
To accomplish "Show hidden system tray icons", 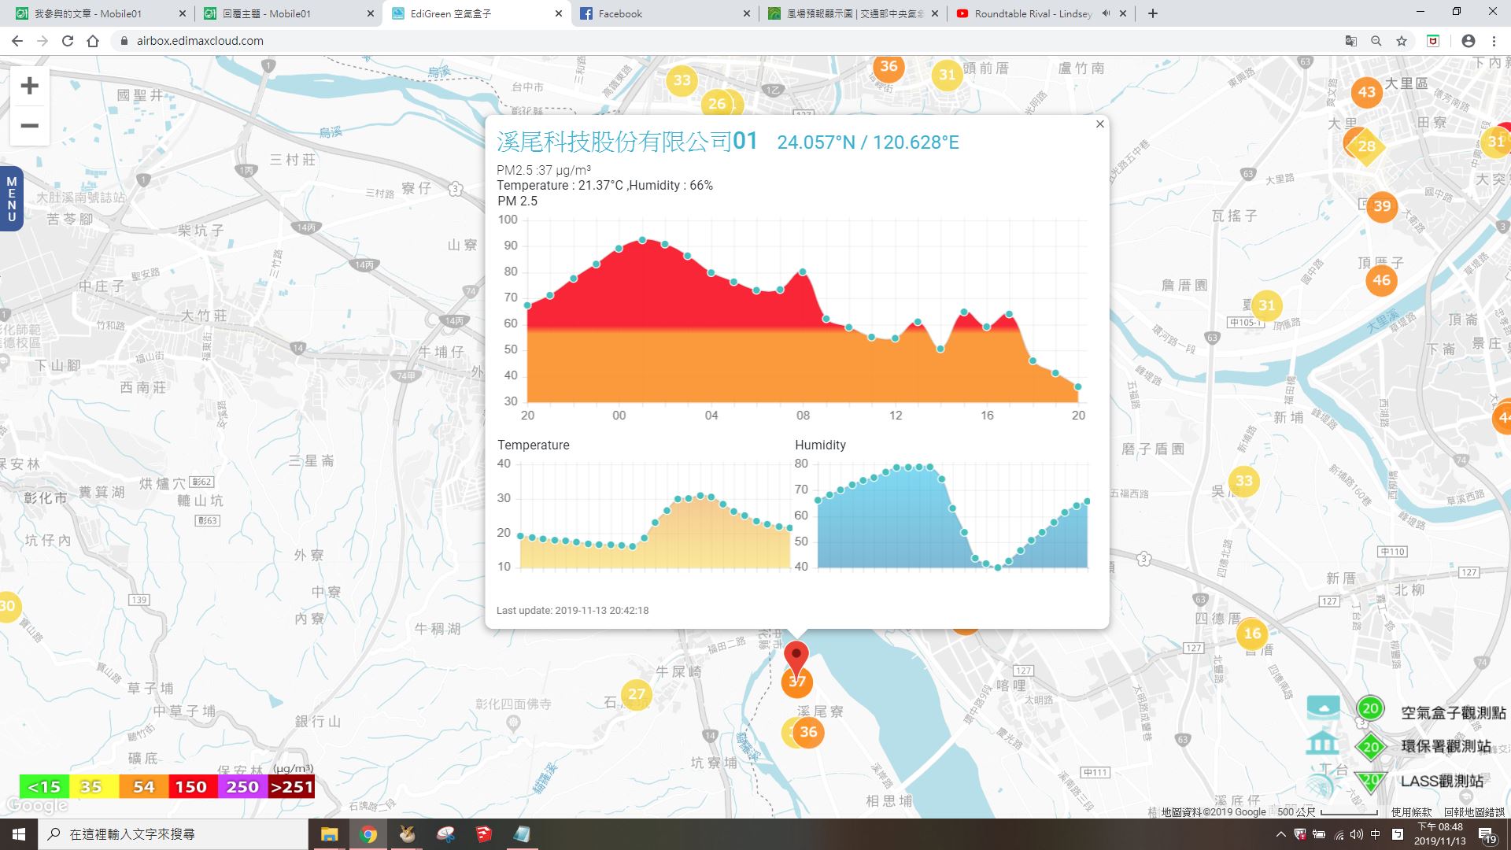I will click(1280, 834).
